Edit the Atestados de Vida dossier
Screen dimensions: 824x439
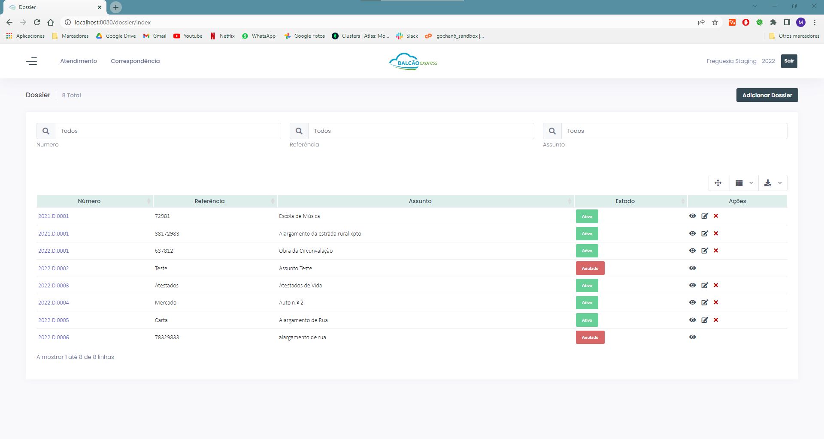[x=704, y=285]
